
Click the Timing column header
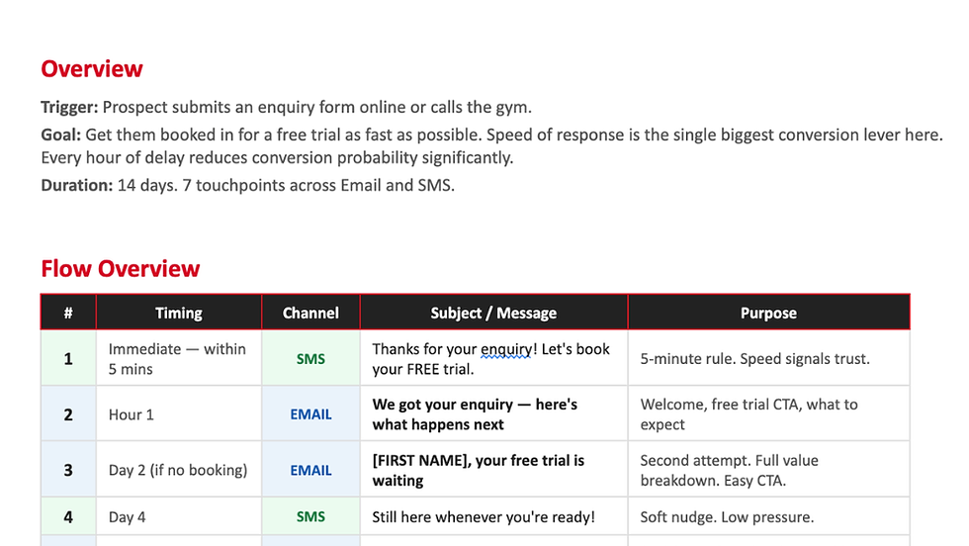pos(179,313)
